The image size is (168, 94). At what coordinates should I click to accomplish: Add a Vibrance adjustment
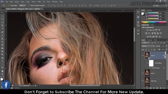tap(159, 30)
